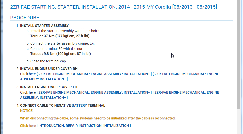Open first ENGINE ASSEMBLY link under Engine Under Cover RH

pyautogui.click(x=94, y=74)
